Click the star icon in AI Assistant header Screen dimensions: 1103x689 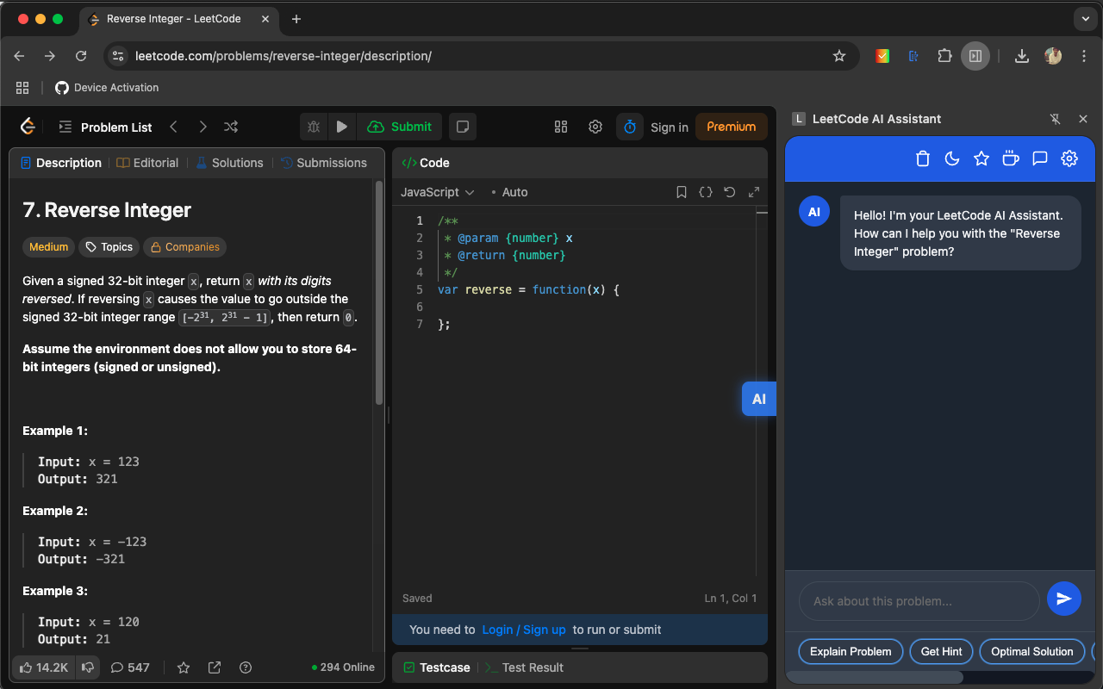pyautogui.click(x=981, y=158)
